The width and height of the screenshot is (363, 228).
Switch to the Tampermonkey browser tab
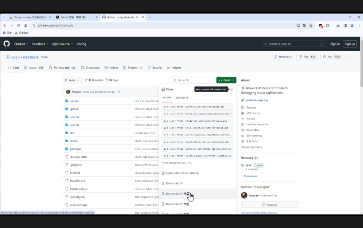(30, 17)
